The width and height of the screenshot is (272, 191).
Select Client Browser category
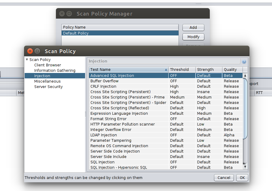47,65
